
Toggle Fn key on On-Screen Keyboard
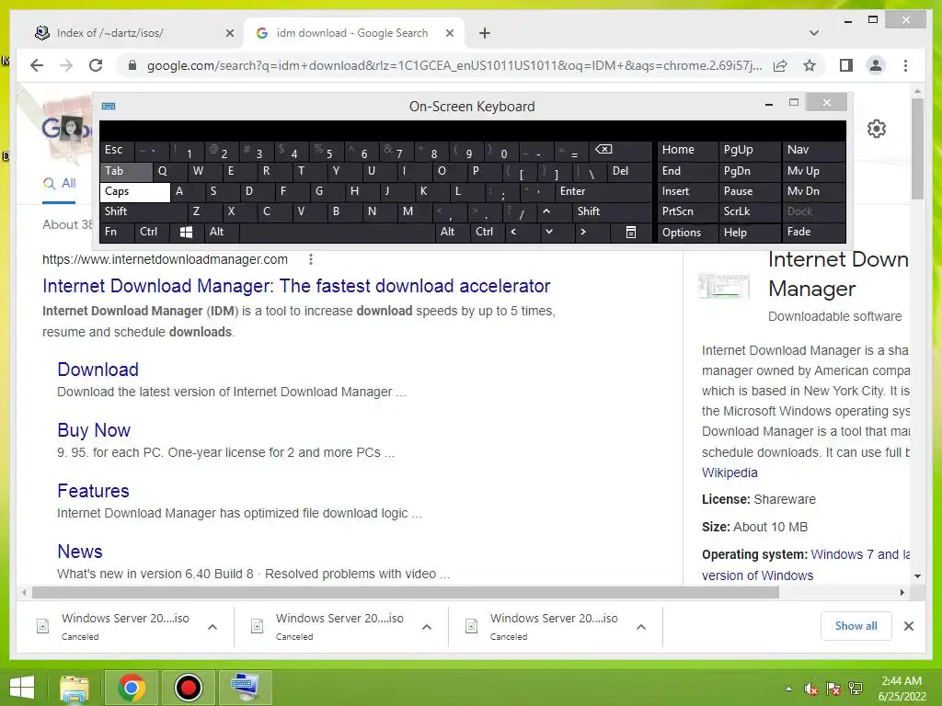point(117,232)
